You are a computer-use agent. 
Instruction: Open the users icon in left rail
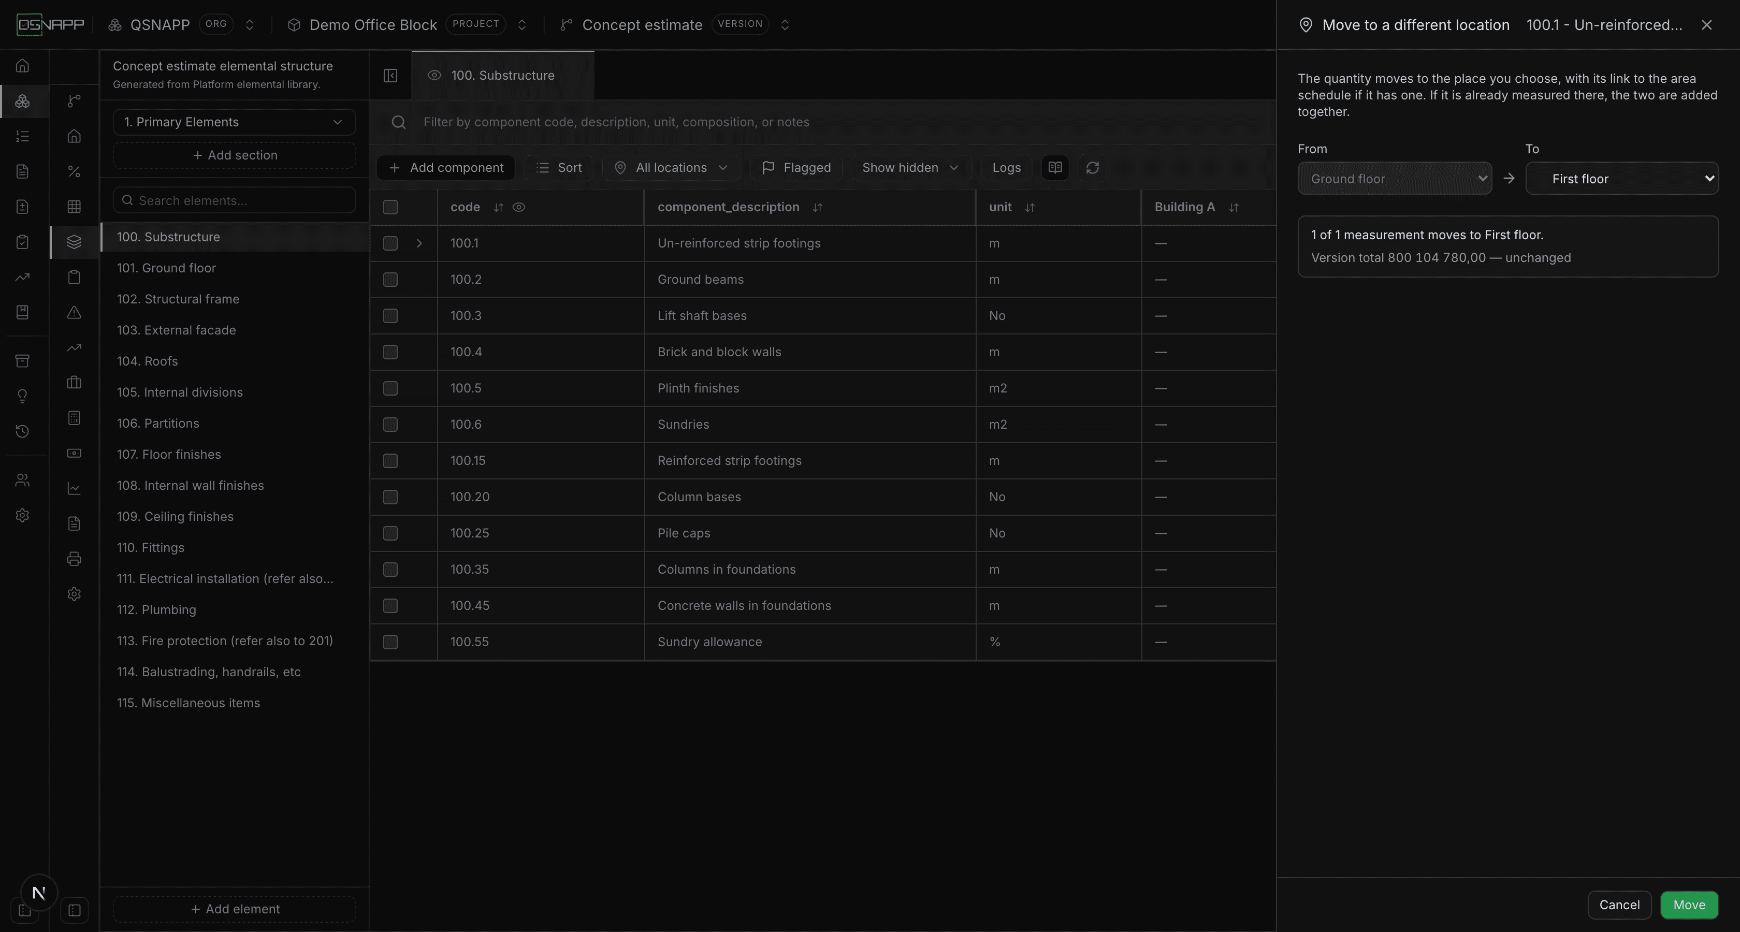click(22, 480)
